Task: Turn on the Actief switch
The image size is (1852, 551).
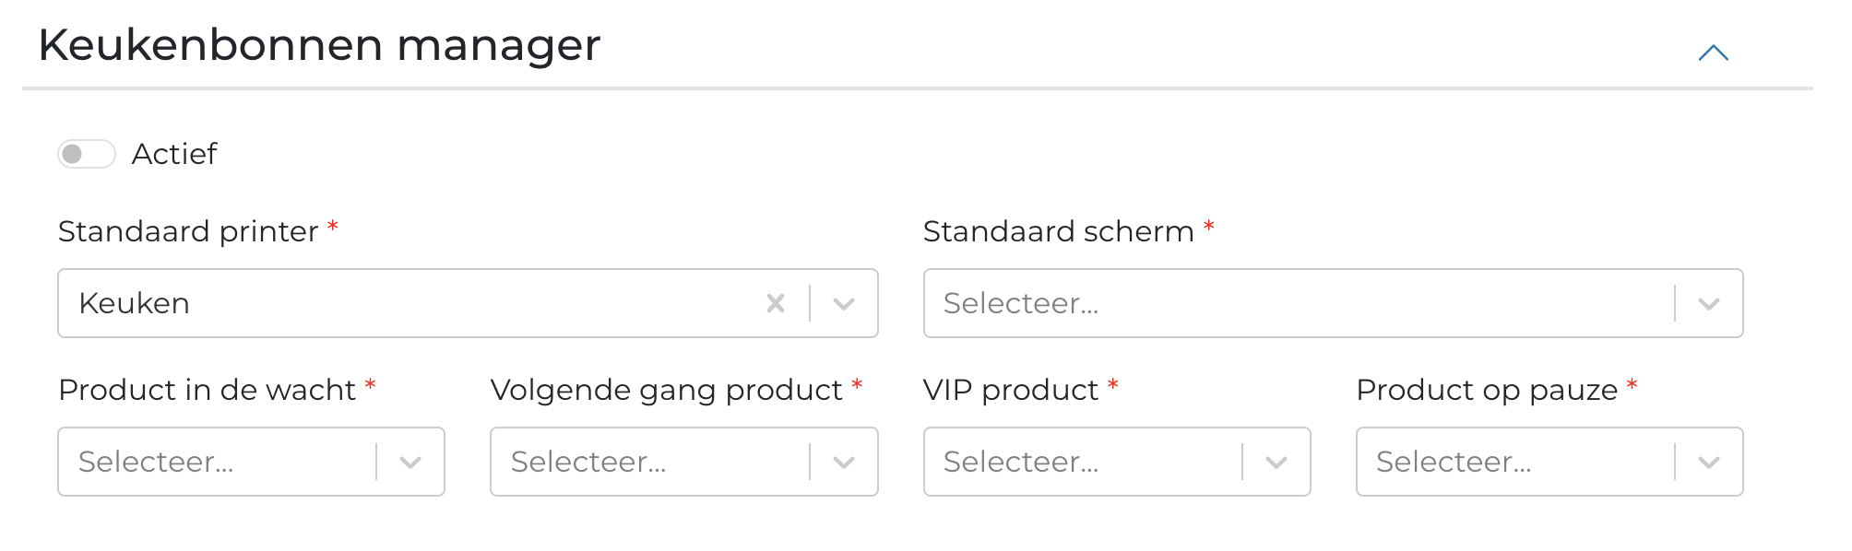Action: point(88,154)
